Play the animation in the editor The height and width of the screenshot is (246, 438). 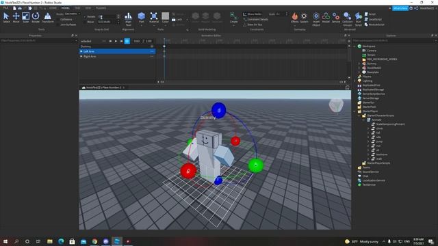(x=116, y=41)
